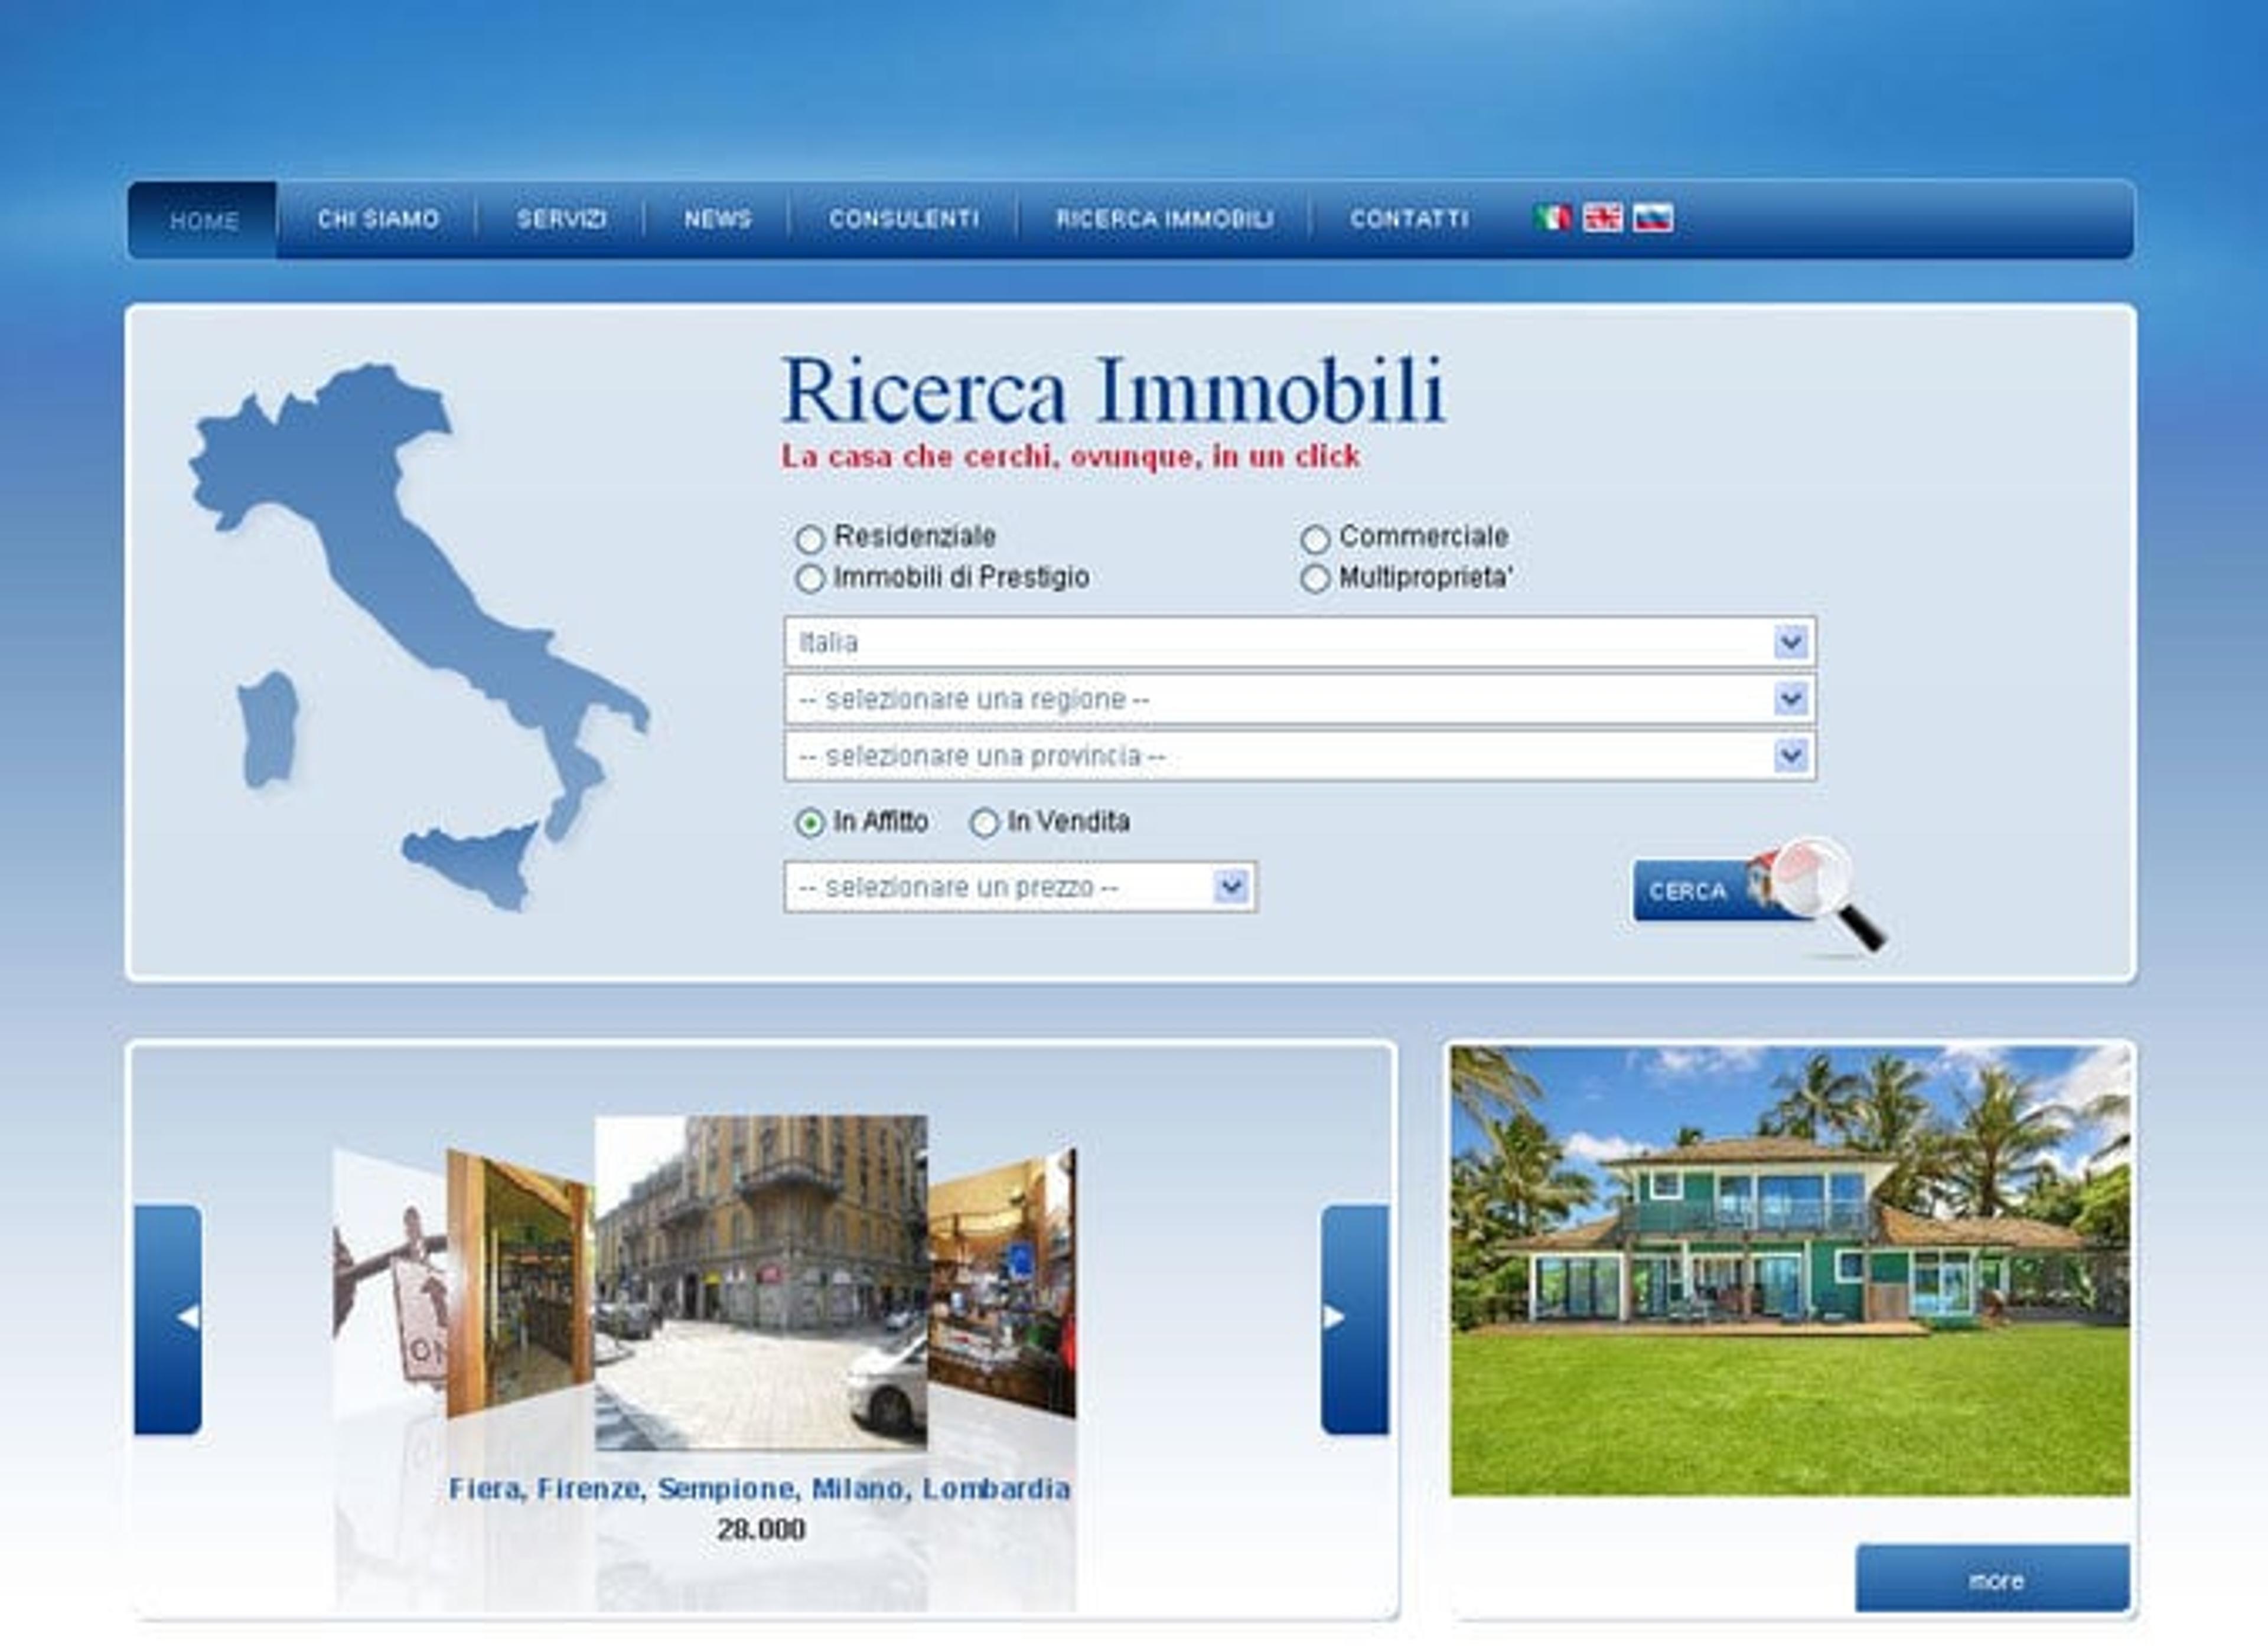
Task: Switch language with the British flag icon
Action: [x=1602, y=218]
